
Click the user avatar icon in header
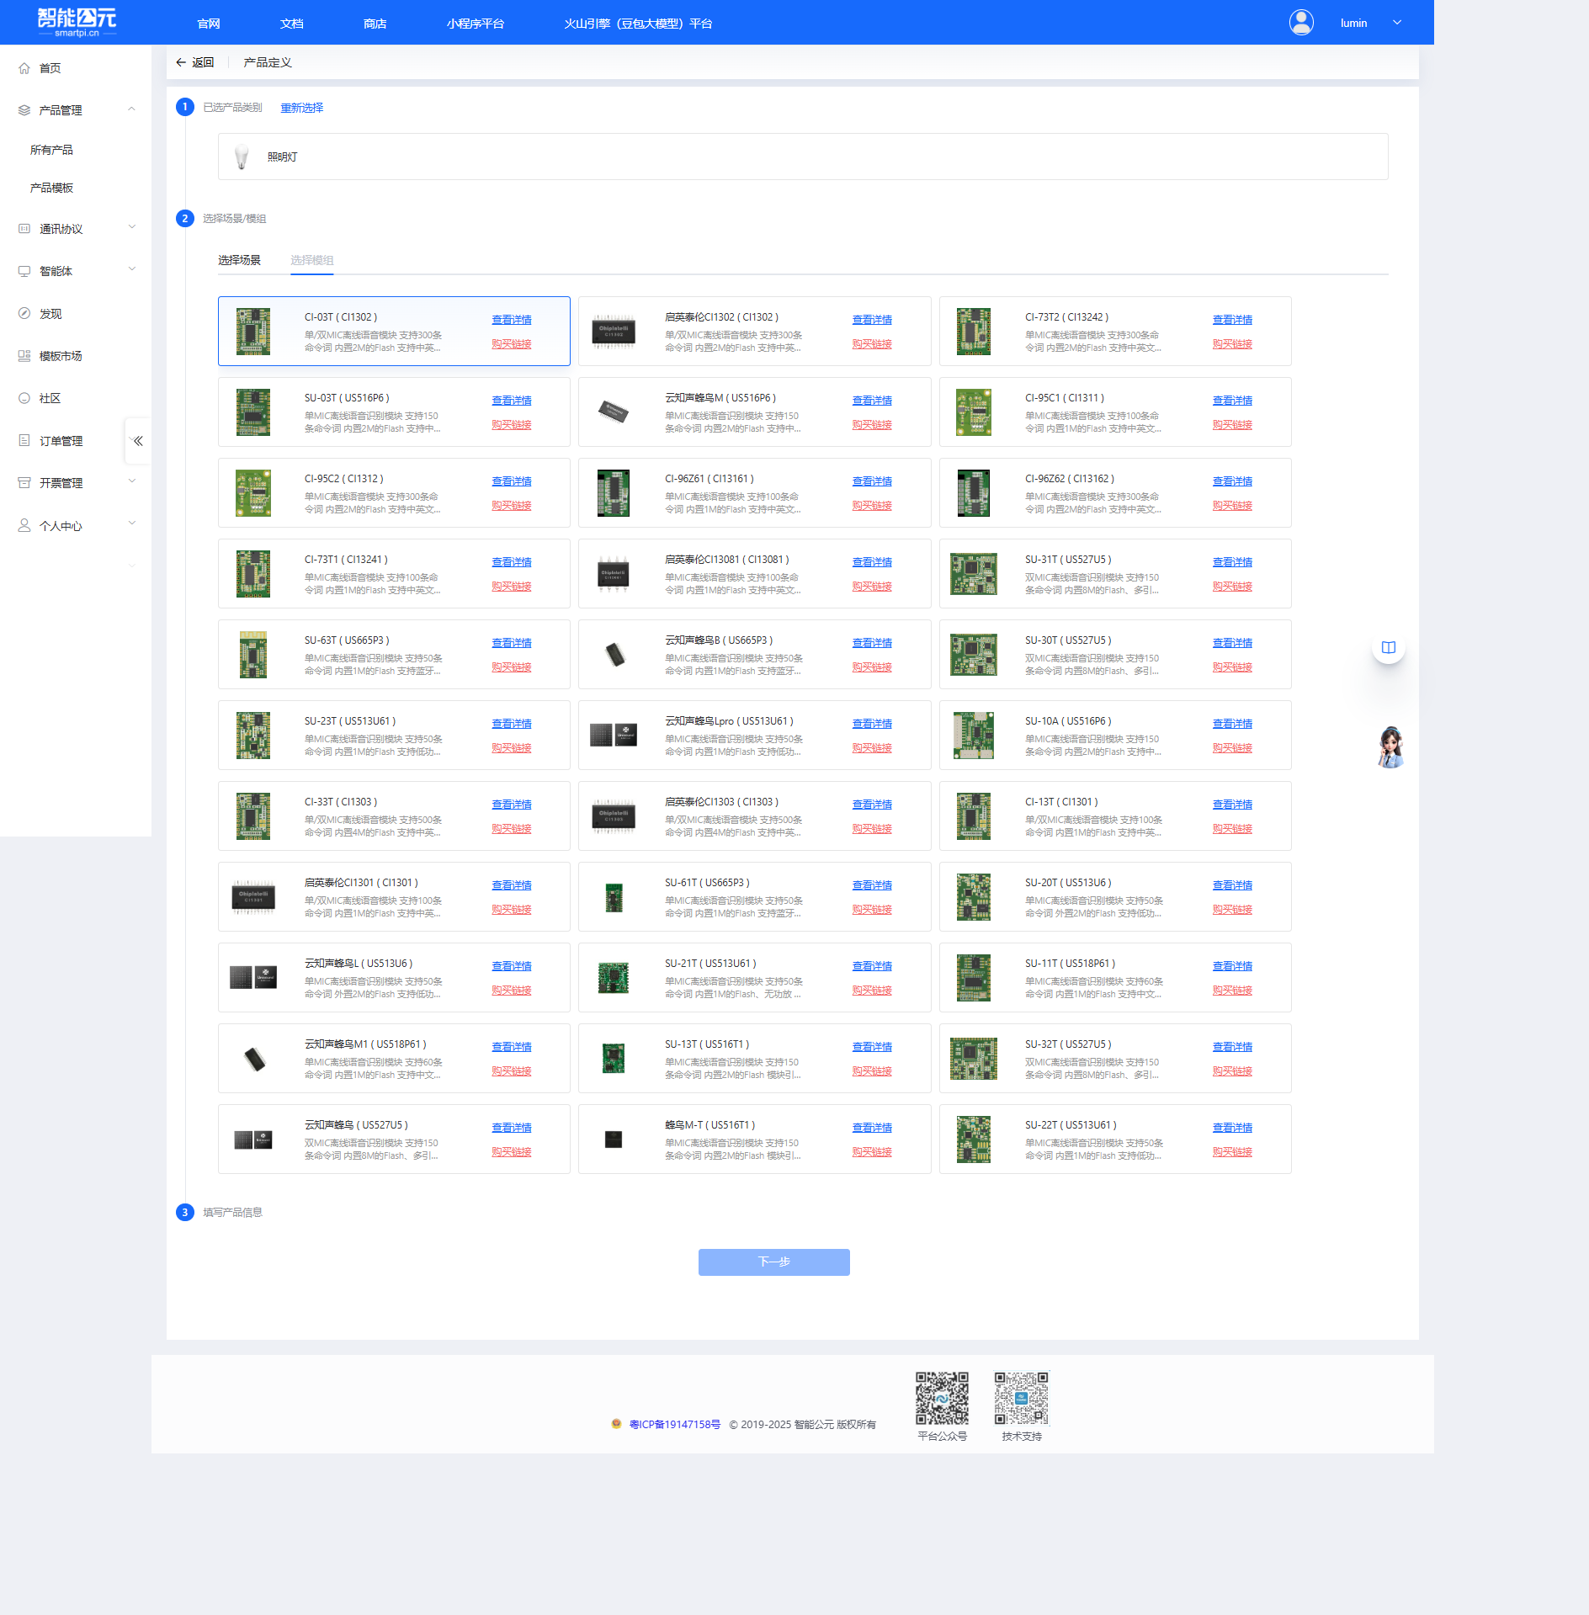(x=1300, y=23)
